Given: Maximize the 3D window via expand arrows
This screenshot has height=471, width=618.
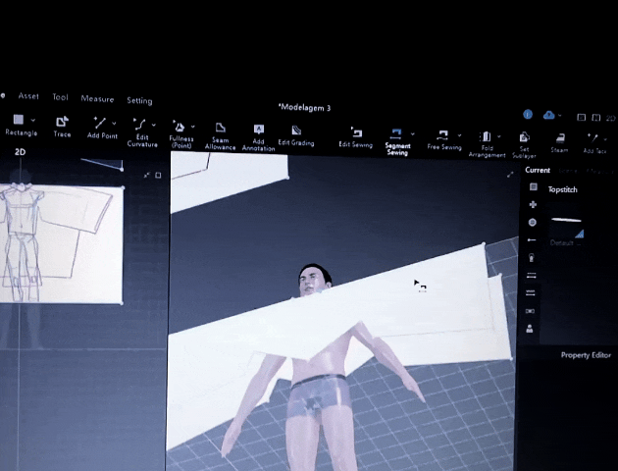Looking at the screenshot, I should point(510,175).
